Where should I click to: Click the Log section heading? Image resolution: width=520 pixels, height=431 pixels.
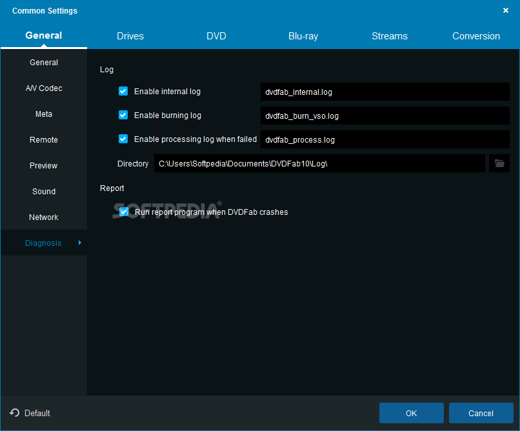tap(106, 70)
